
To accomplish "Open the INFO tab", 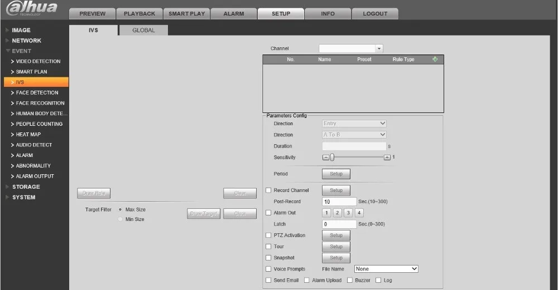I will (x=328, y=14).
